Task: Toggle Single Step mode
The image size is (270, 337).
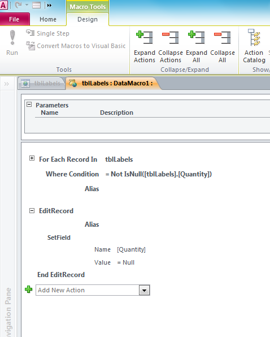Action: [47, 33]
